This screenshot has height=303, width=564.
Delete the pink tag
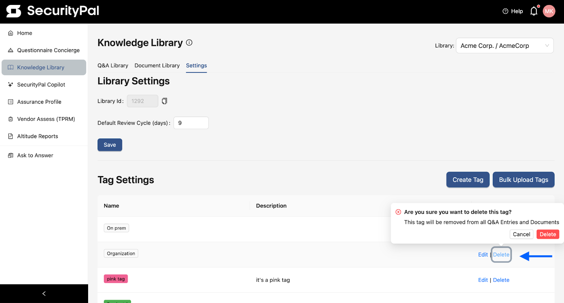(501, 280)
